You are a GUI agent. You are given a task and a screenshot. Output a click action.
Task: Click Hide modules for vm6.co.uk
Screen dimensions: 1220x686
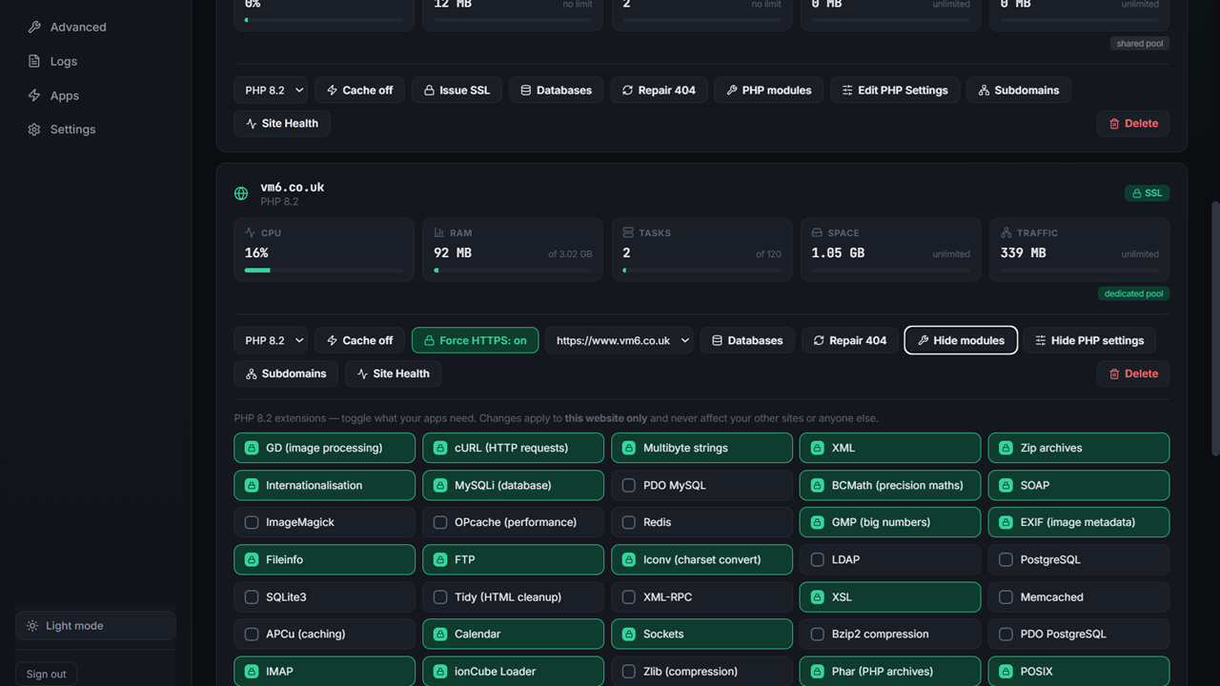(961, 340)
